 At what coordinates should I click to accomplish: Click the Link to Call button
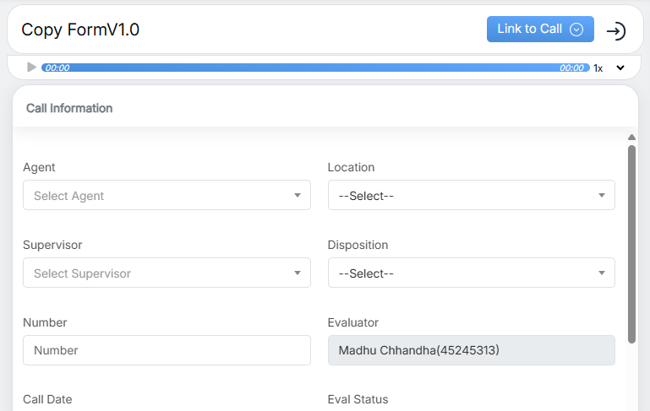click(539, 30)
